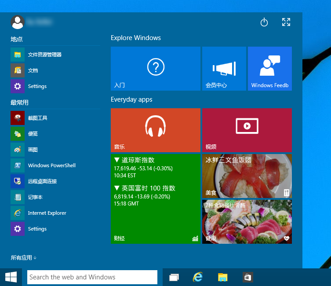Open the Store icon on taskbar
The image size is (331, 286).
(247, 277)
